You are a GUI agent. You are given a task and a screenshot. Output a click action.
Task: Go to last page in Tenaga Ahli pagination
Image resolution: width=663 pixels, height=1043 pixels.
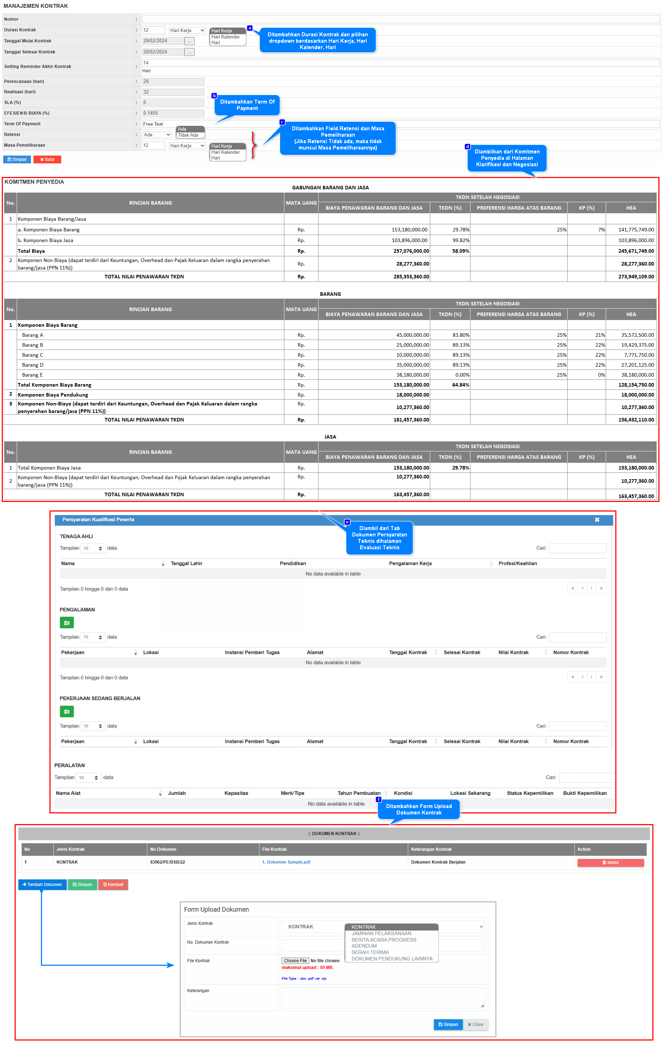[601, 588]
